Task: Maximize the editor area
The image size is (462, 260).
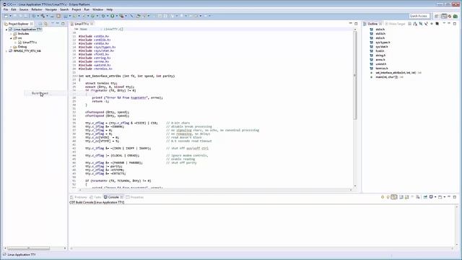Action: 356,24
